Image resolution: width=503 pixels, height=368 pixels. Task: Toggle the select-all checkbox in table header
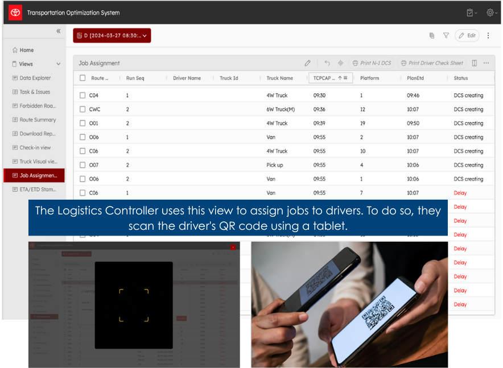83,78
